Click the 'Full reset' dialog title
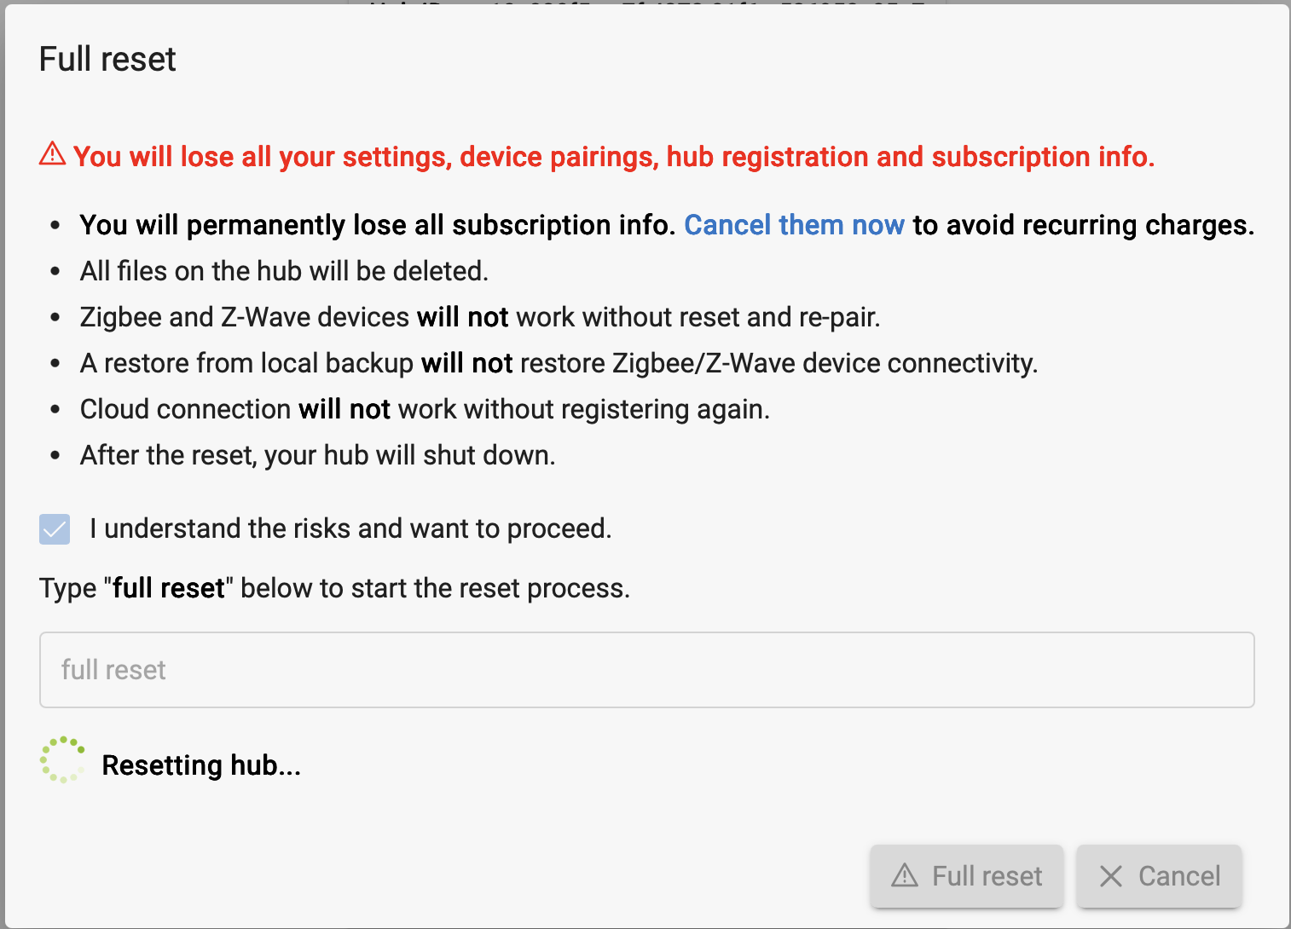The height and width of the screenshot is (929, 1291). [x=107, y=60]
